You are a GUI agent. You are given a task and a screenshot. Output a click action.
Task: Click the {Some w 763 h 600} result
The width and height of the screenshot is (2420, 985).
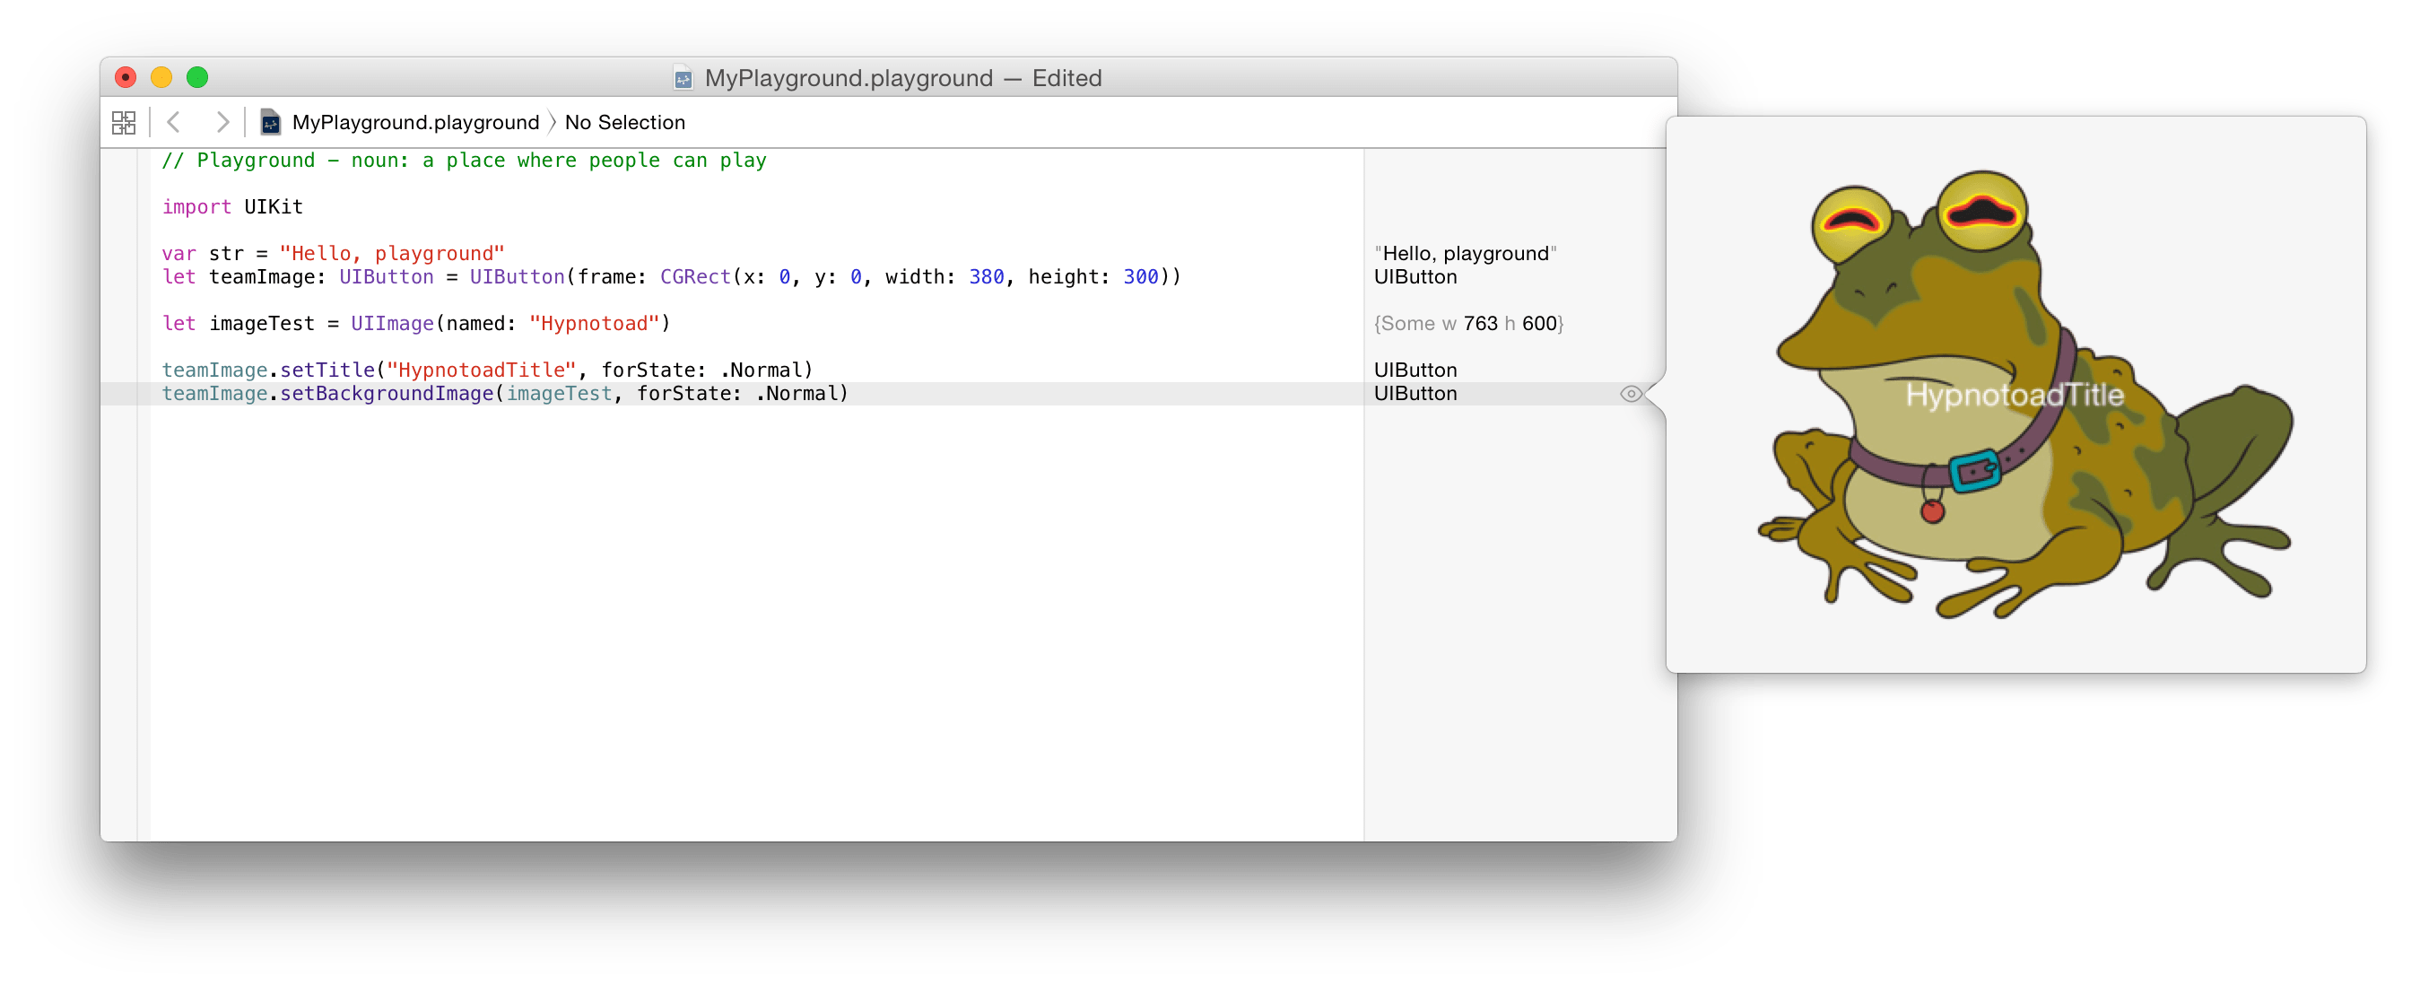(x=1468, y=322)
